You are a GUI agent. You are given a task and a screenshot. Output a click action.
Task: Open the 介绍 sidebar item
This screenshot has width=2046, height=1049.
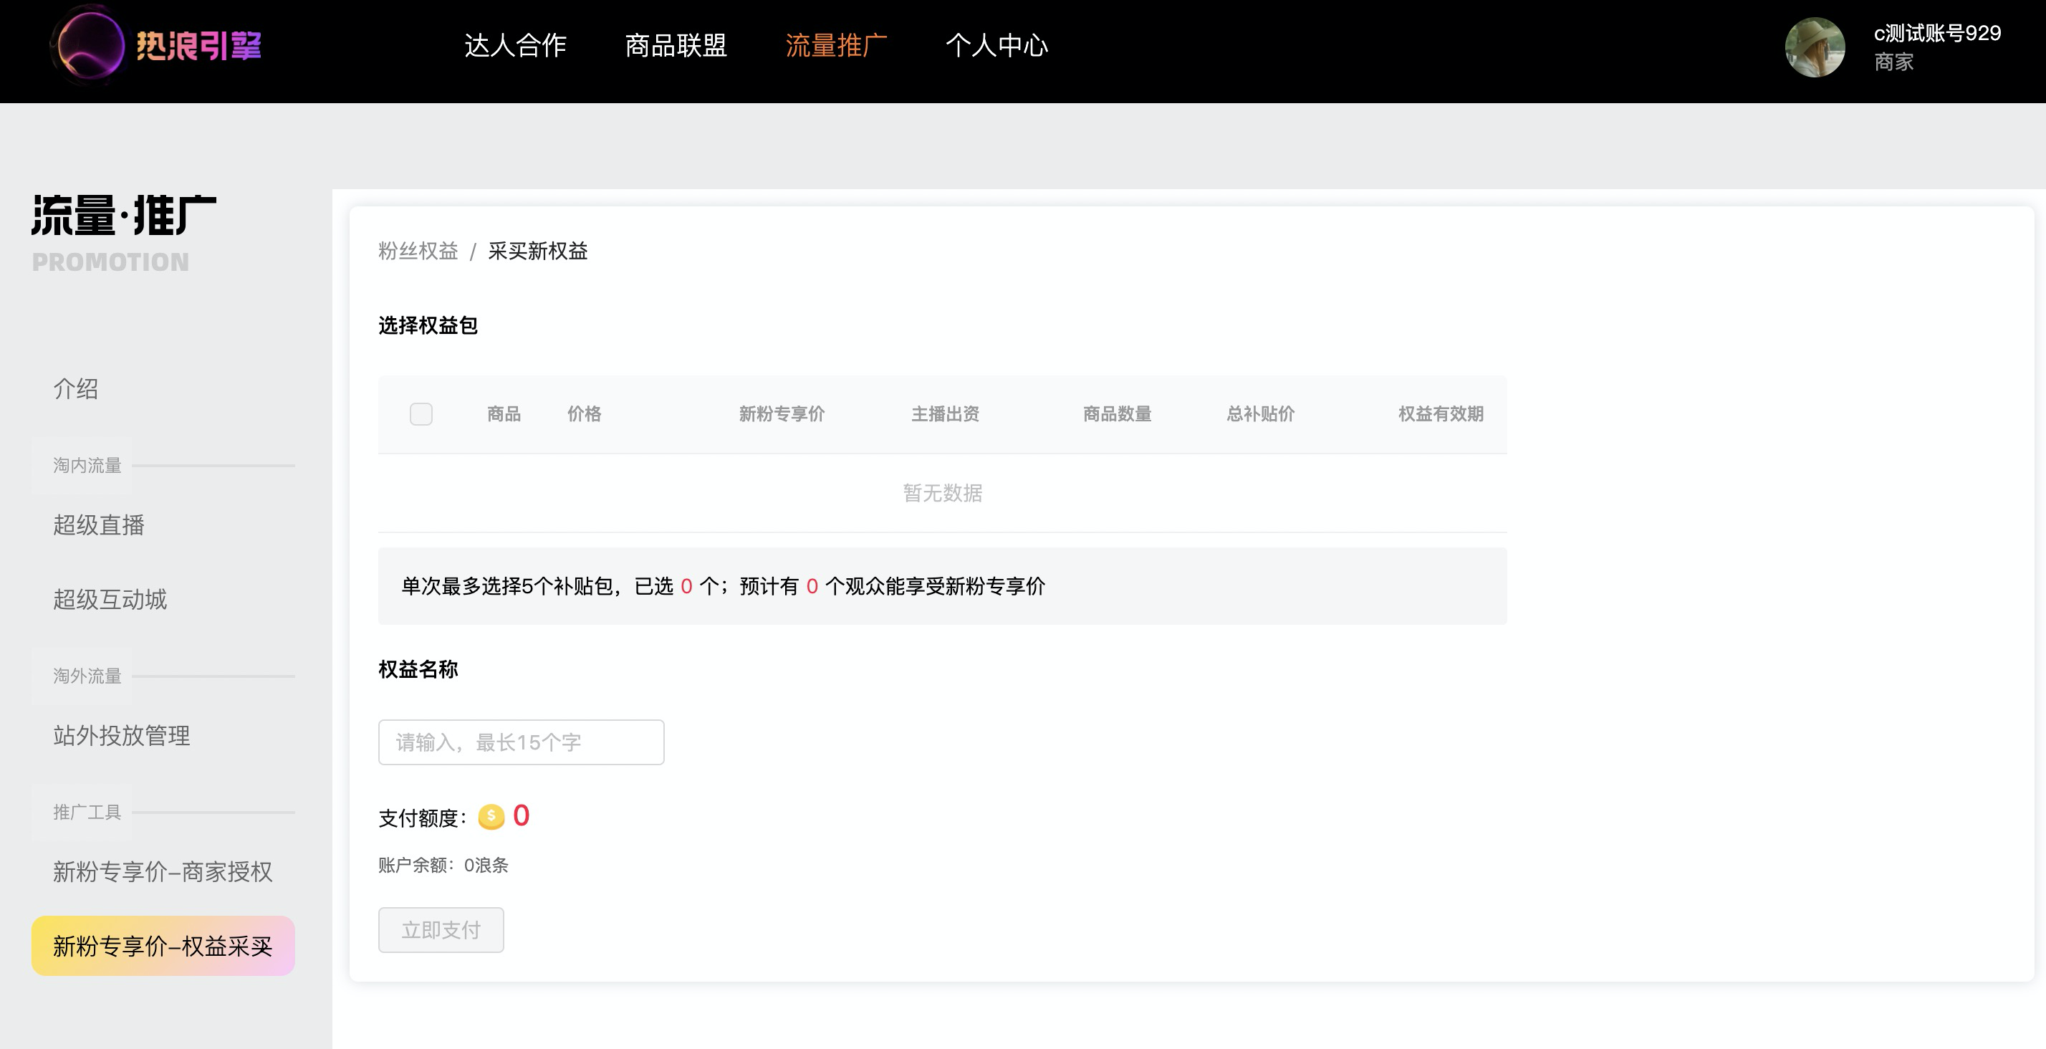(75, 388)
